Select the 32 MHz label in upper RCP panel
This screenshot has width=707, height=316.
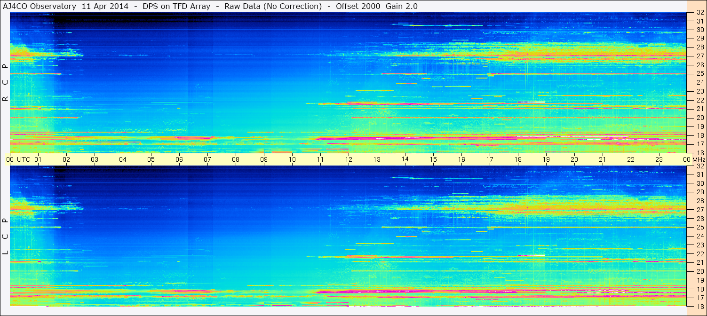pos(699,12)
